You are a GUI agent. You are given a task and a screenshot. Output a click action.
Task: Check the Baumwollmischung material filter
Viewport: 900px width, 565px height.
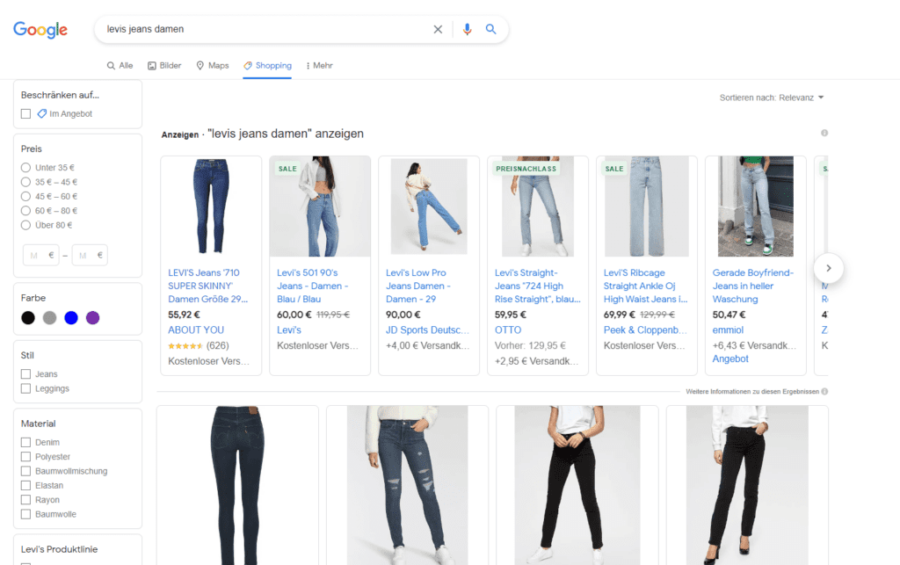tap(25, 471)
